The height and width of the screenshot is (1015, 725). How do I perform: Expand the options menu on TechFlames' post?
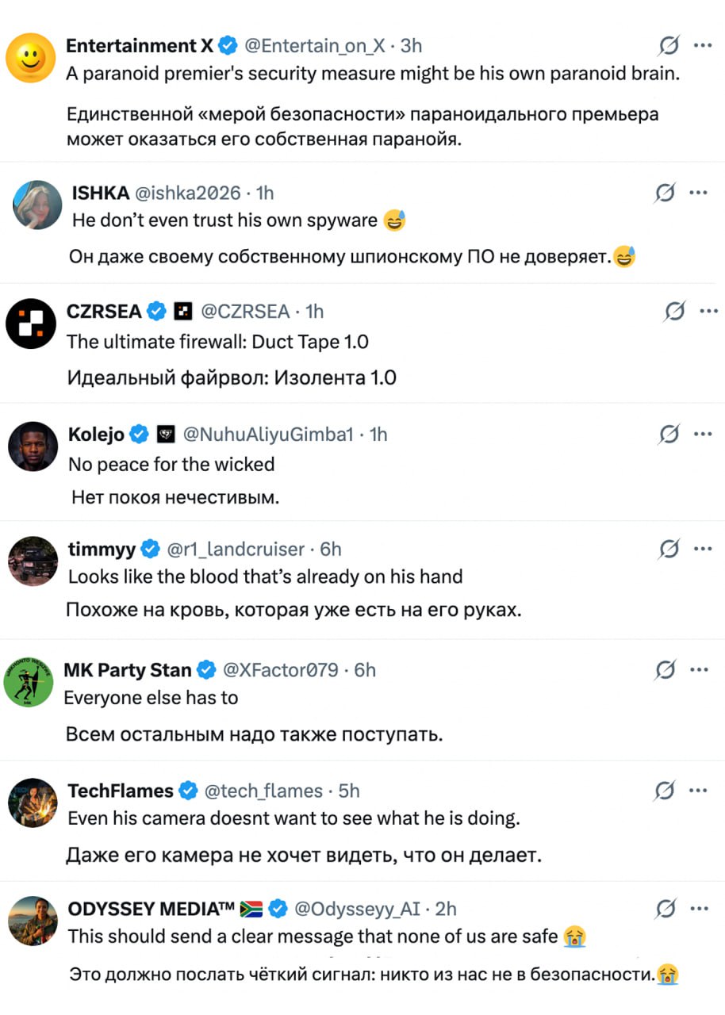click(x=699, y=791)
